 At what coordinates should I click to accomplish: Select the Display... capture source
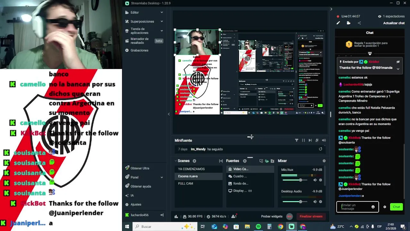250,191
